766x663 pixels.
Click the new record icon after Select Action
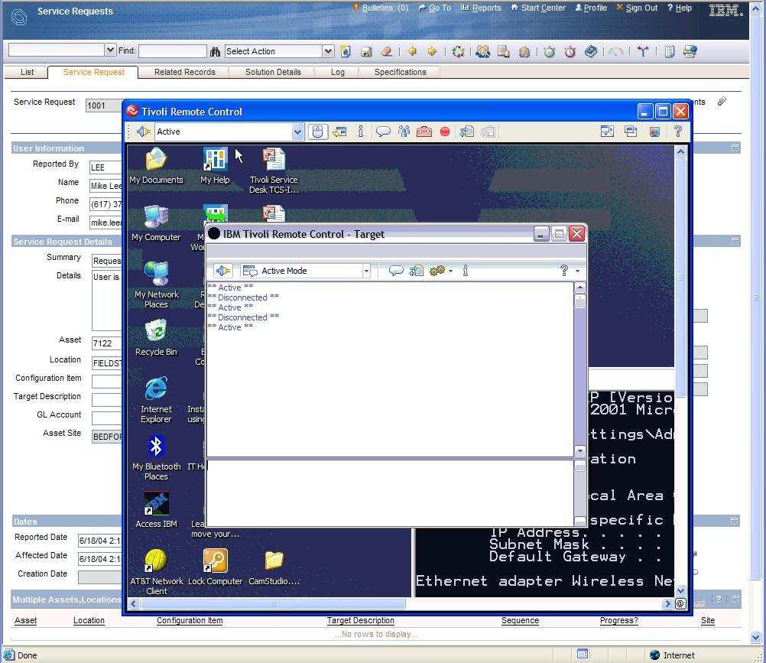(x=346, y=51)
